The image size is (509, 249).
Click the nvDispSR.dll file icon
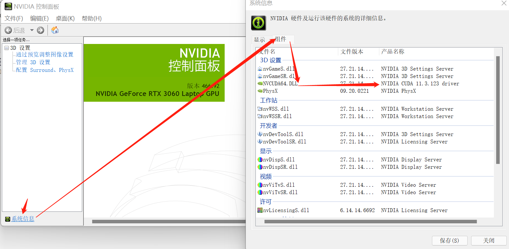pyautogui.click(x=260, y=167)
